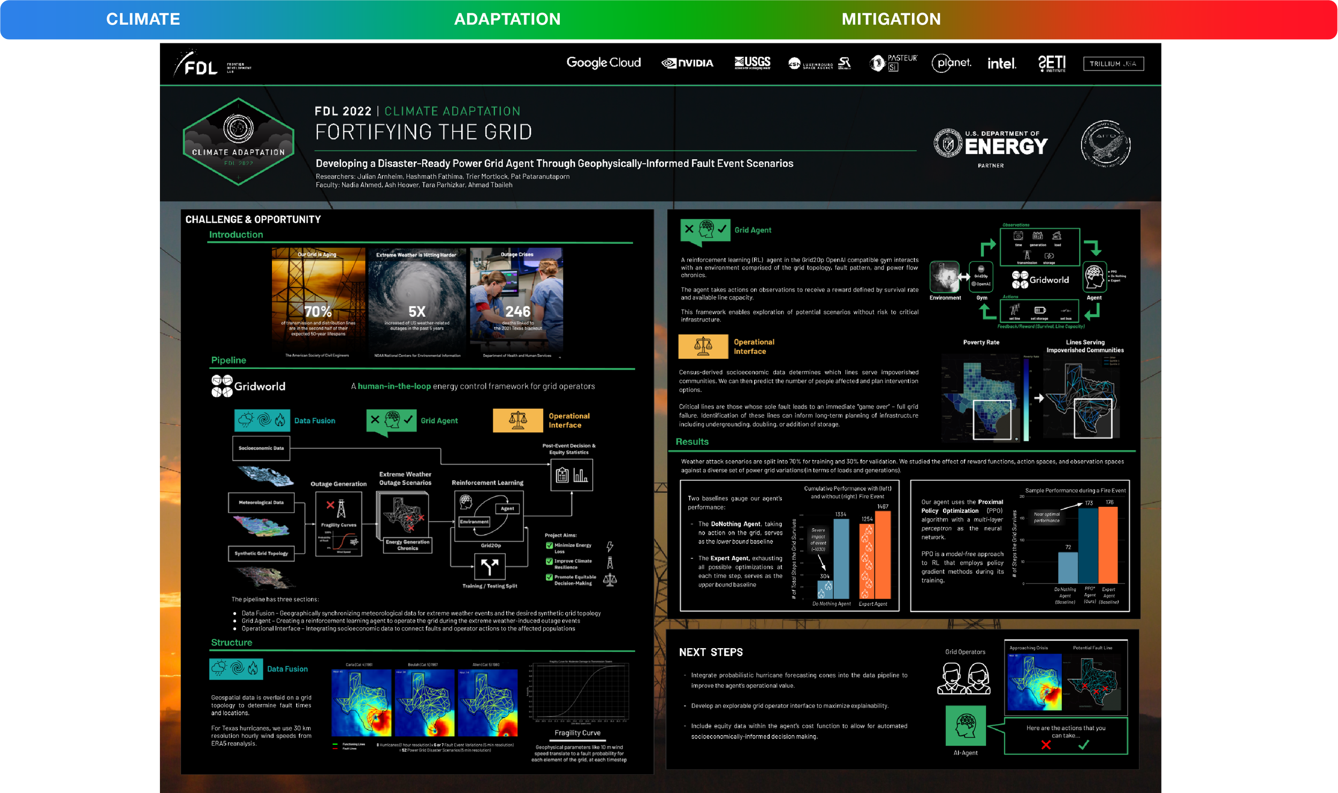
Task: Click the 'Approaching Crisis' map in Next Steps
Action: click(1035, 682)
